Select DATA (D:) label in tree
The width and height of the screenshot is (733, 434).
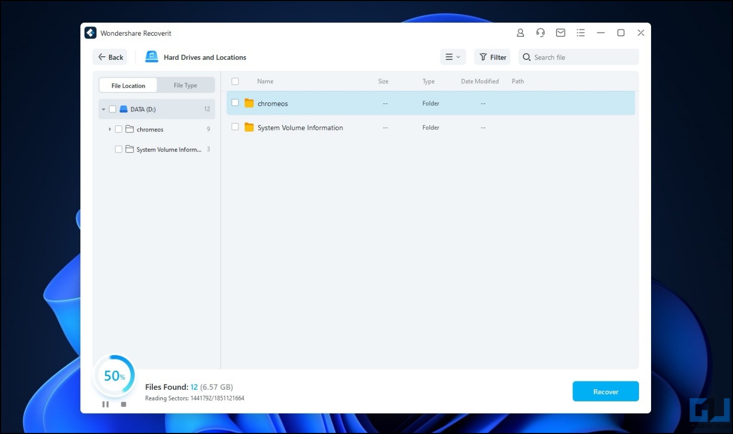pos(143,109)
